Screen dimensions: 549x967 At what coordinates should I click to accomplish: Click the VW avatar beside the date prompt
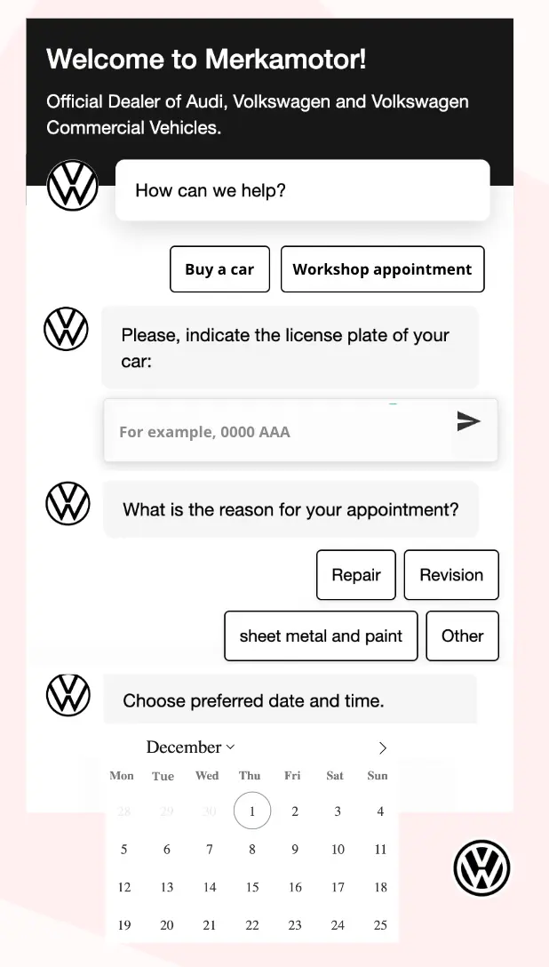coord(68,695)
